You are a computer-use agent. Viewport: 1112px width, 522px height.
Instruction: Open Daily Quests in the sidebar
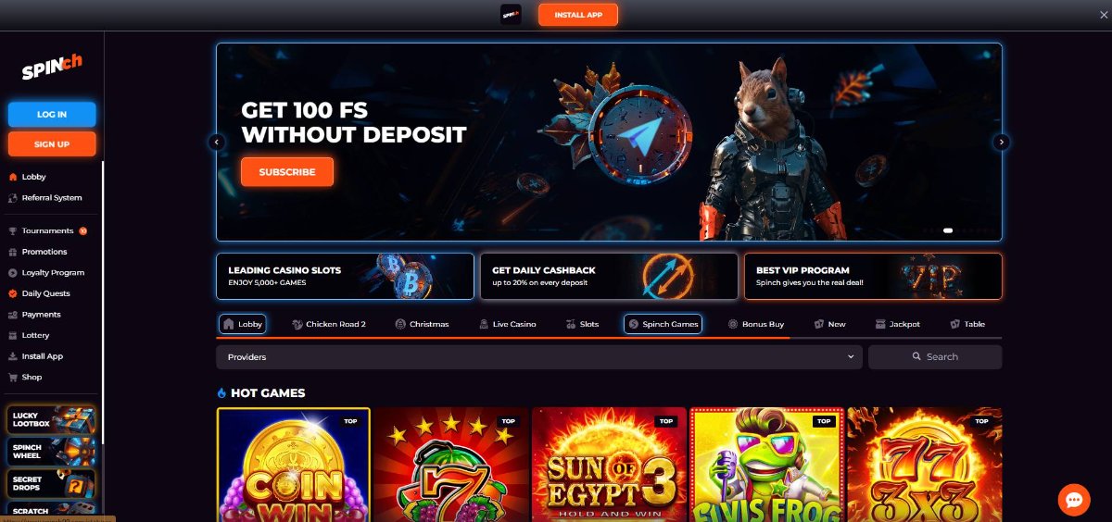(x=45, y=293)
